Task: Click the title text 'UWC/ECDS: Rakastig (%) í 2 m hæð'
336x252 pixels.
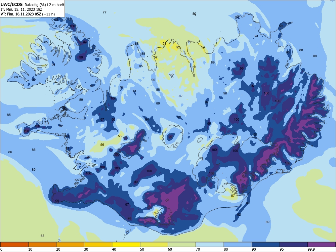Action: (32, 4)
